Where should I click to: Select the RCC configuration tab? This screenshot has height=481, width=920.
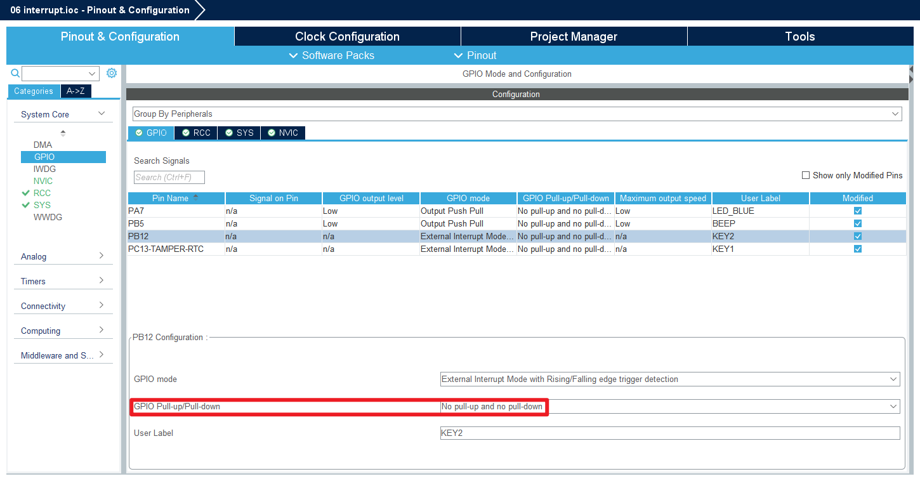click(x=196, y=133)
